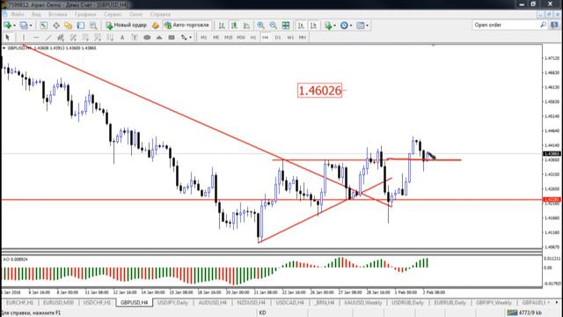The height and width of the screenshot is (317, 563).
Task: Open the Файл menu
Action: [x=18, y=14]
